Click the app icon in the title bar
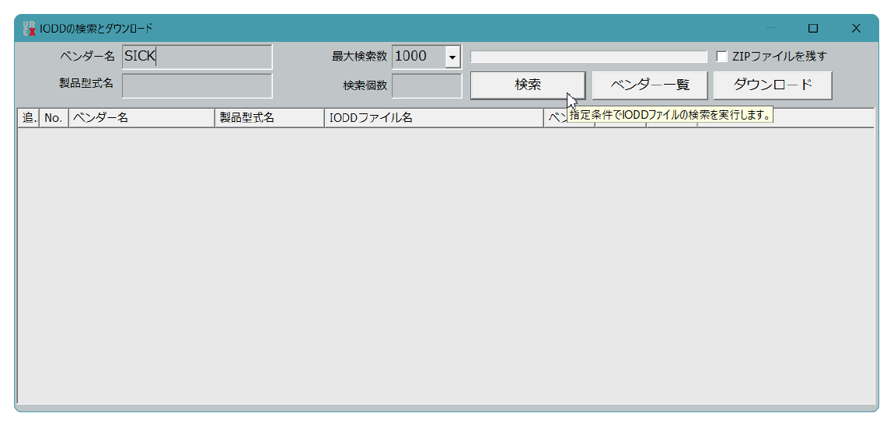 pos(29,29)
